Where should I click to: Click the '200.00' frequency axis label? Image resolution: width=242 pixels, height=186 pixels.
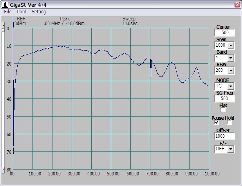pyautogui.click(x=54, y=173)
